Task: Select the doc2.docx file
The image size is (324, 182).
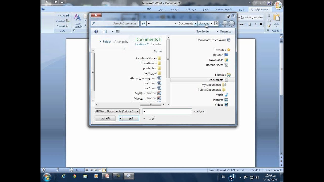Action: click(152, 88)
